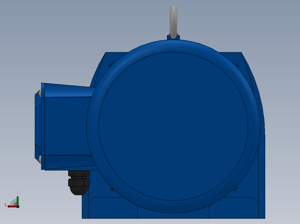Click the lifting eye mounting lug on the housing
Image resolution: width=300 pixels, height=224 pixels.
click(173, 37)
